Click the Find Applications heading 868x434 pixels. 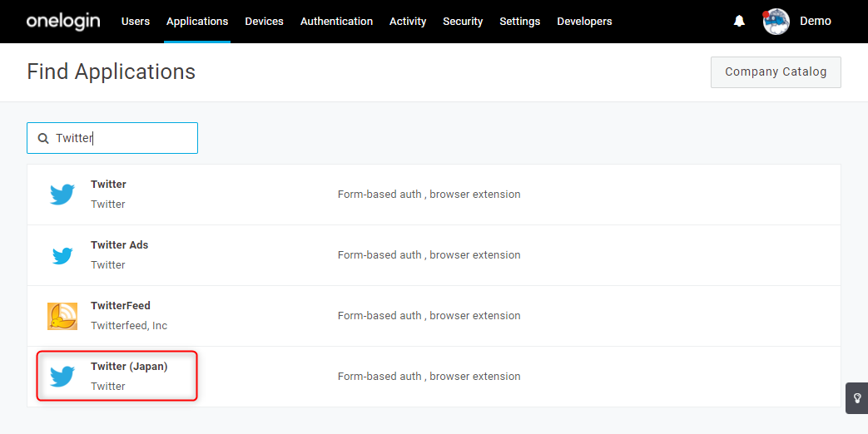tap(112, 72)
